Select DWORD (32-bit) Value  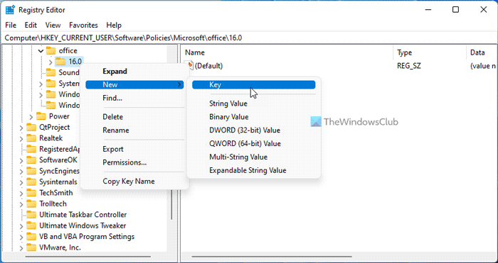click(x=254, y=130)
